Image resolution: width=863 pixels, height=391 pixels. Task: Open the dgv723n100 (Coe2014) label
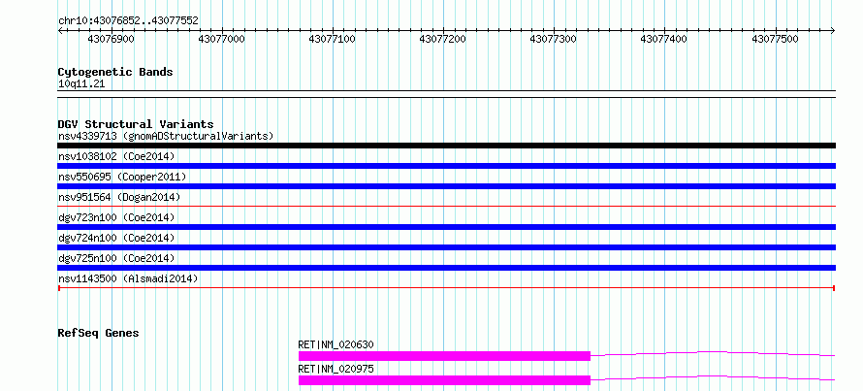click(116, 217)
